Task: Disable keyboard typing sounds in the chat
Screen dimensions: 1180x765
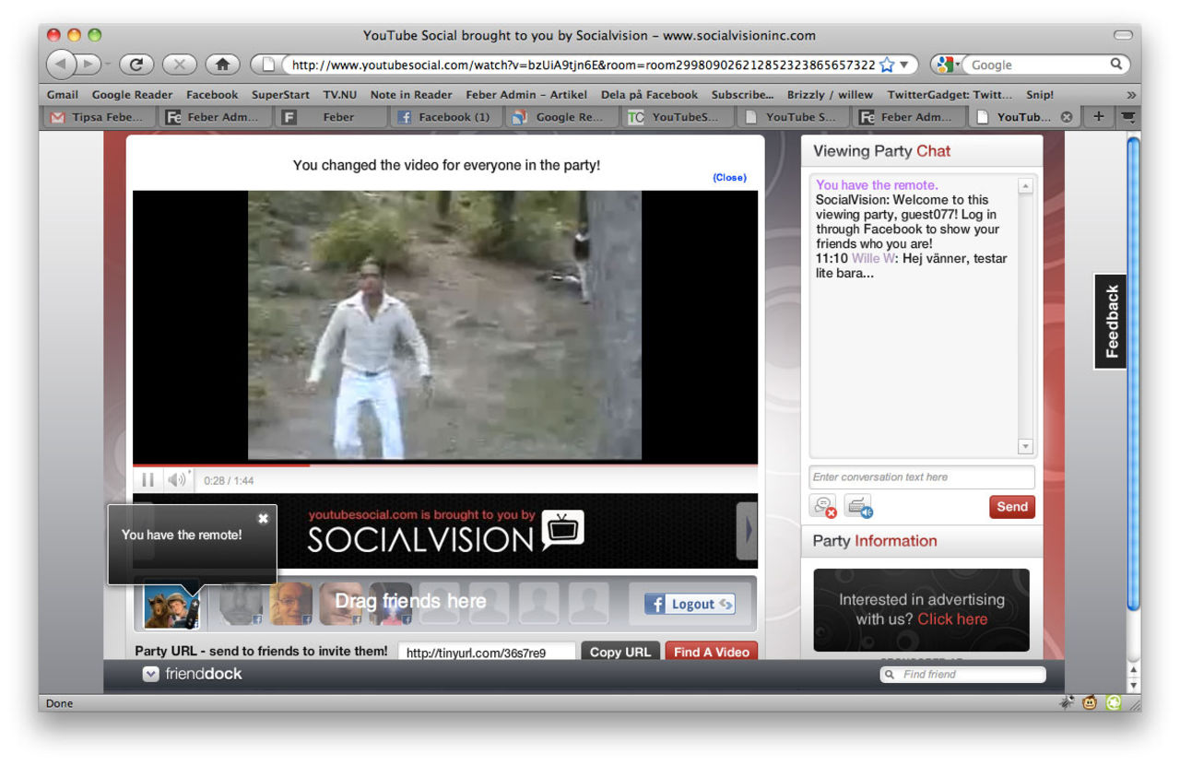Action: pyautogui.click(x=858, y=505)
